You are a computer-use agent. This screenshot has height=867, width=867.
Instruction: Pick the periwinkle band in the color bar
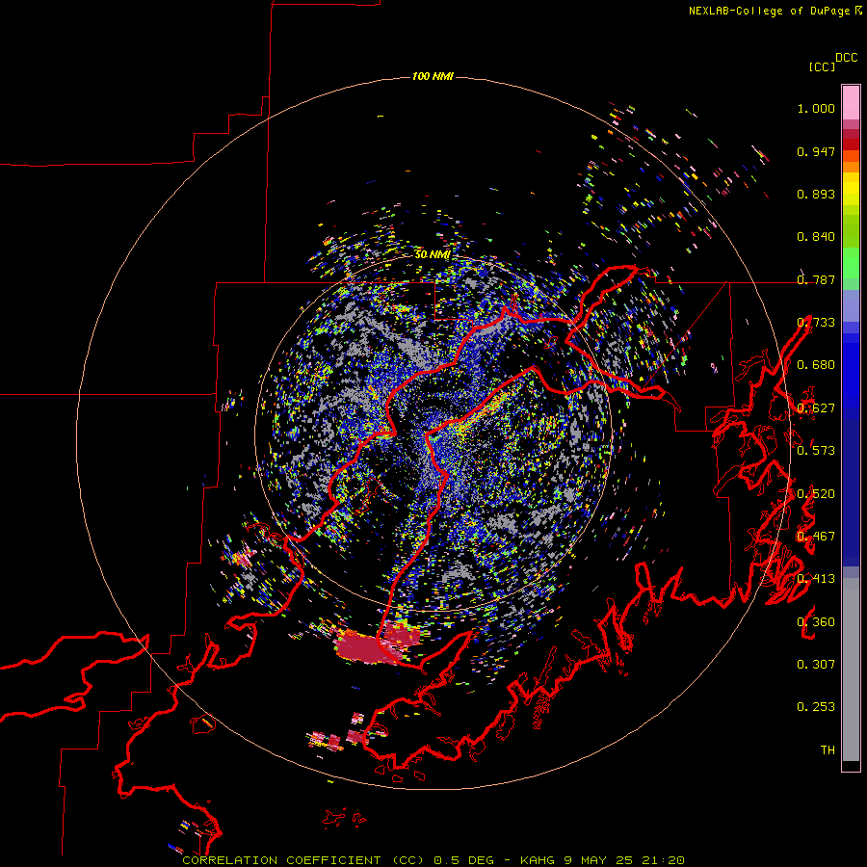[851, 305]
